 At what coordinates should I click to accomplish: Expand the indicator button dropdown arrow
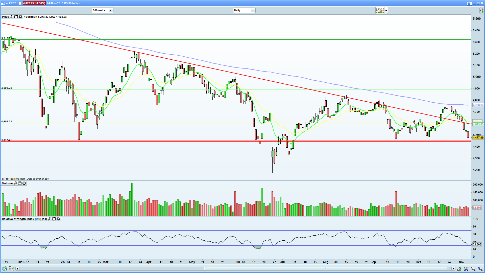point(386,10)
